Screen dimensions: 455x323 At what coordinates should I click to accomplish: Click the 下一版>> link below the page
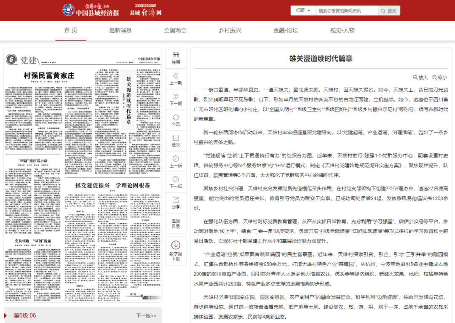(x=146, y=315)
